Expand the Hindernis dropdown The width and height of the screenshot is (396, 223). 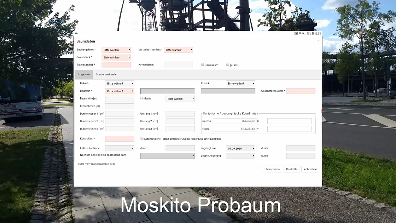[180, 99]
